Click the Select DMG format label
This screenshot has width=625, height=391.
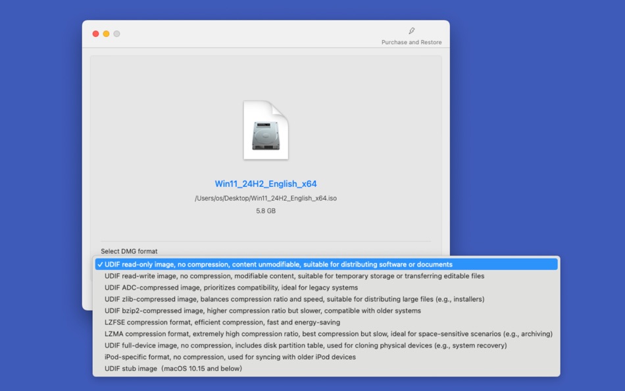pyautogui.click(x=129, y=251)
